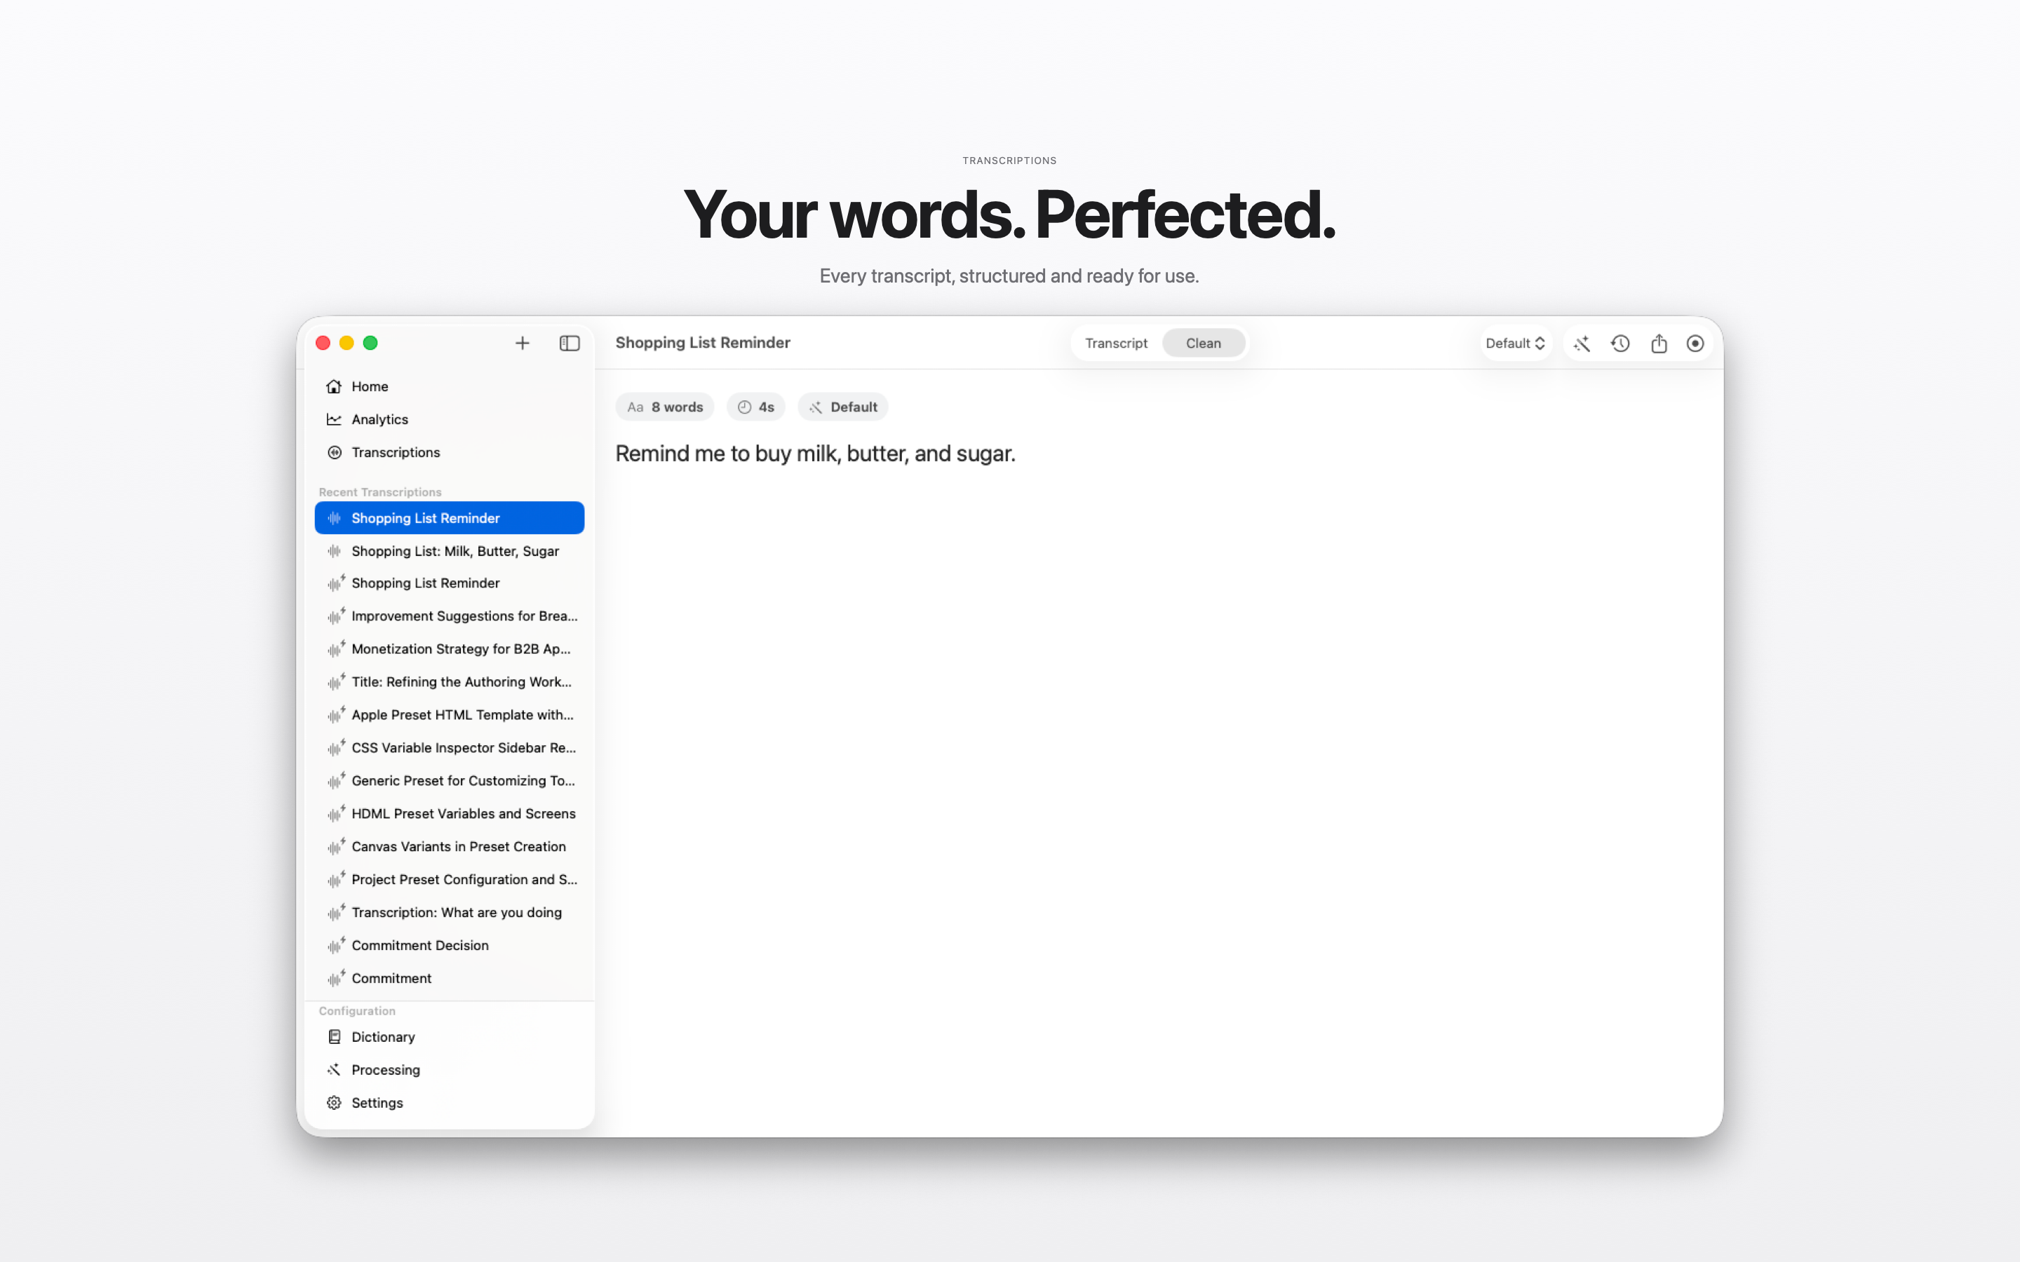
Task: Open Processing configuration
Action: point(385,1070)
